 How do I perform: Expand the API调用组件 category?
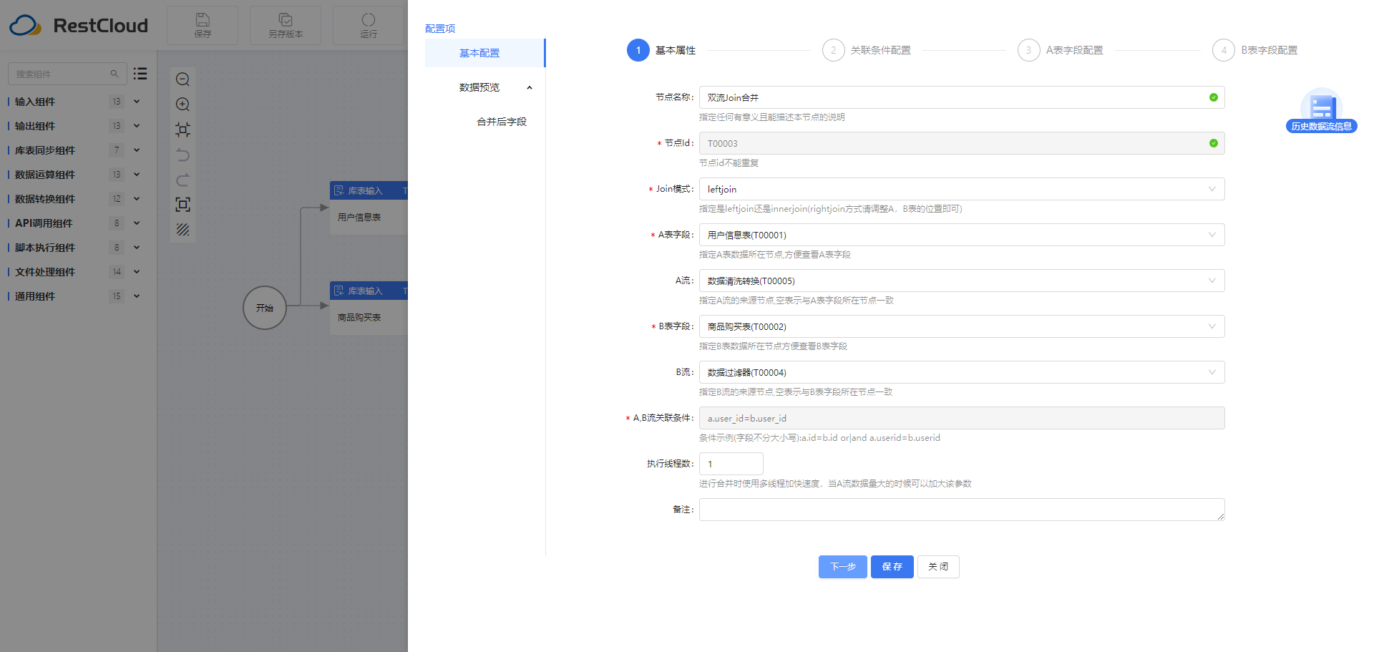coord(137,223)
